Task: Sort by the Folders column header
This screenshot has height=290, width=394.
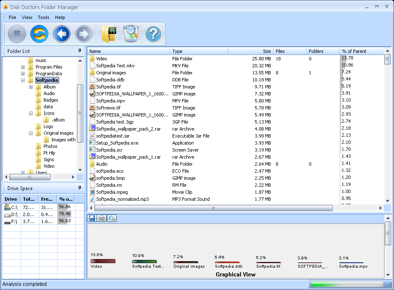Action: (x=323, y=51)
